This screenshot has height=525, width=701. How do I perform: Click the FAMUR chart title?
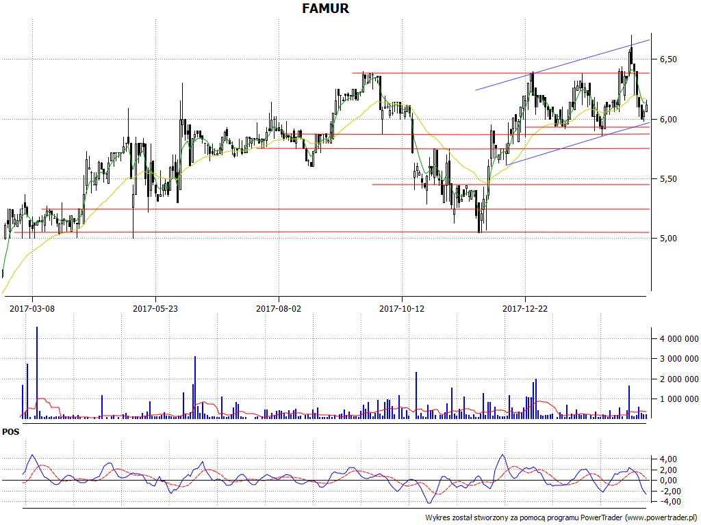point(325,8)
